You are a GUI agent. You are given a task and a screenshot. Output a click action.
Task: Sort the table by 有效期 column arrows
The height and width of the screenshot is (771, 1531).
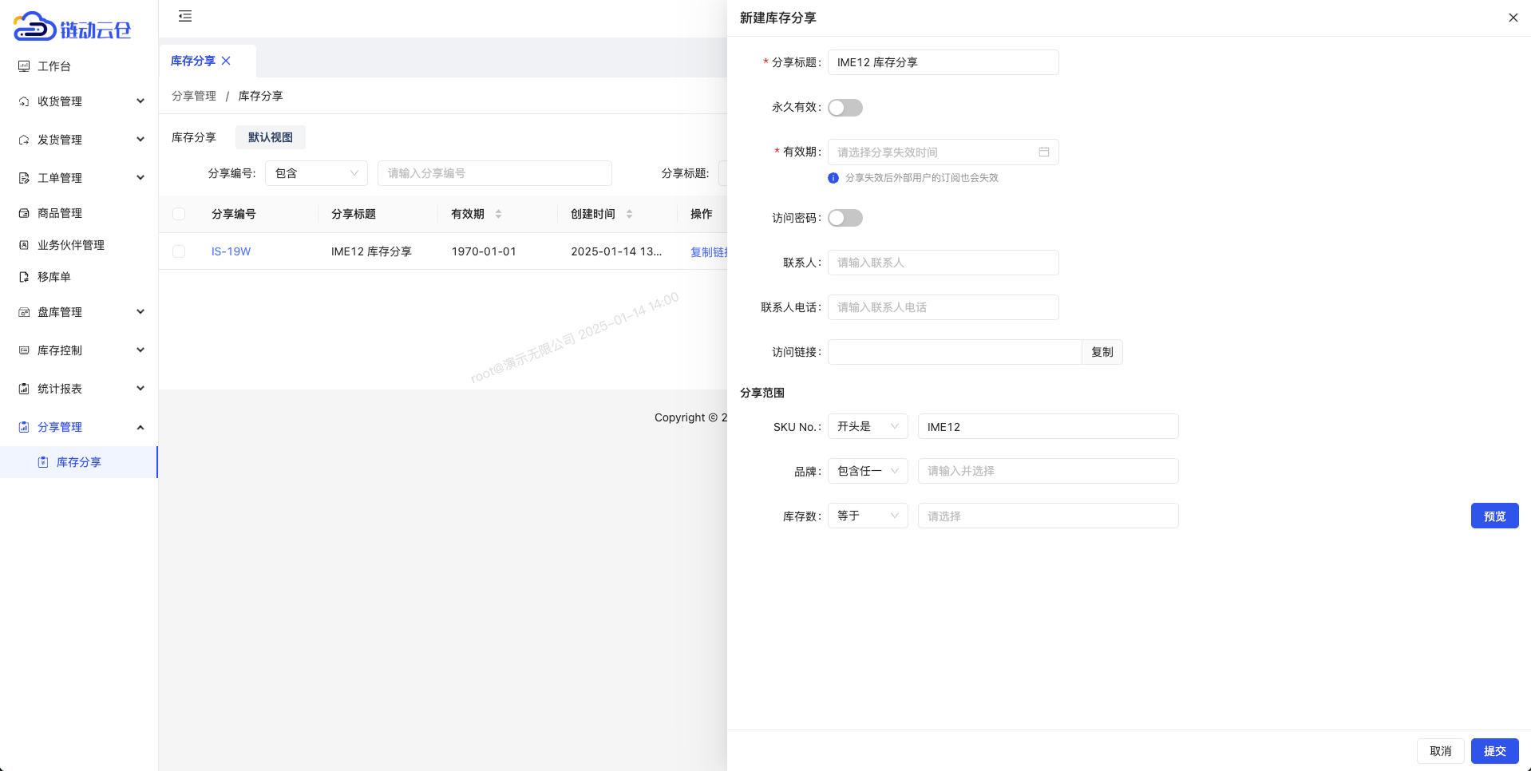point(498,214)
